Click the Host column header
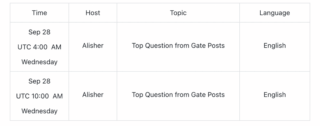This screenshot has width=320, height=126. pyautogui.click(x=93, y=13)
